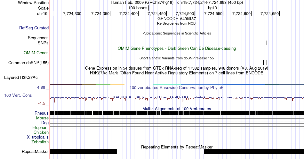Viewport: 304px width, 159px height.
Task: Open Common dbSNP(155) track label
Action: coord(28,63)
